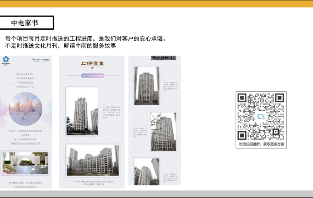
Task: Click the yellow logo at first poster's top right
Action: [46, 60]
